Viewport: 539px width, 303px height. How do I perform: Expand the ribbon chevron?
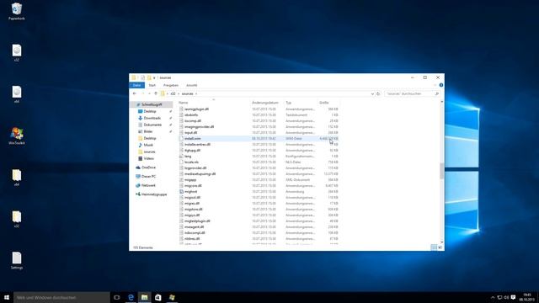(435, 85)
